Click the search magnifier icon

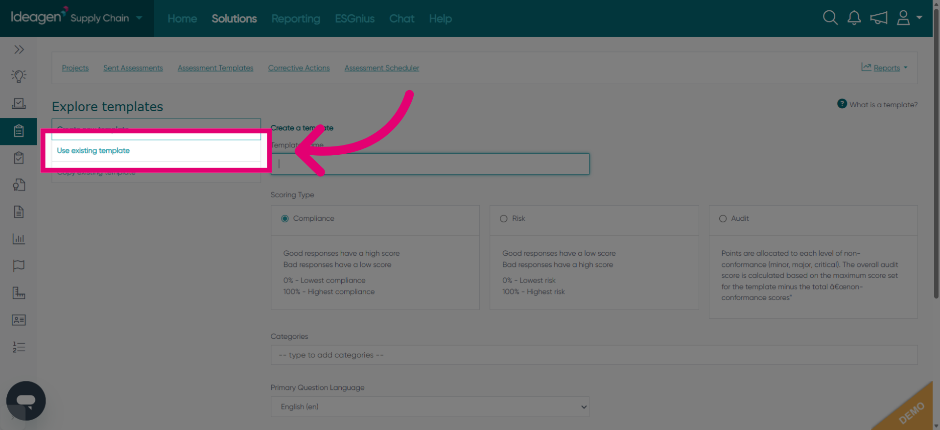point(830,18)
